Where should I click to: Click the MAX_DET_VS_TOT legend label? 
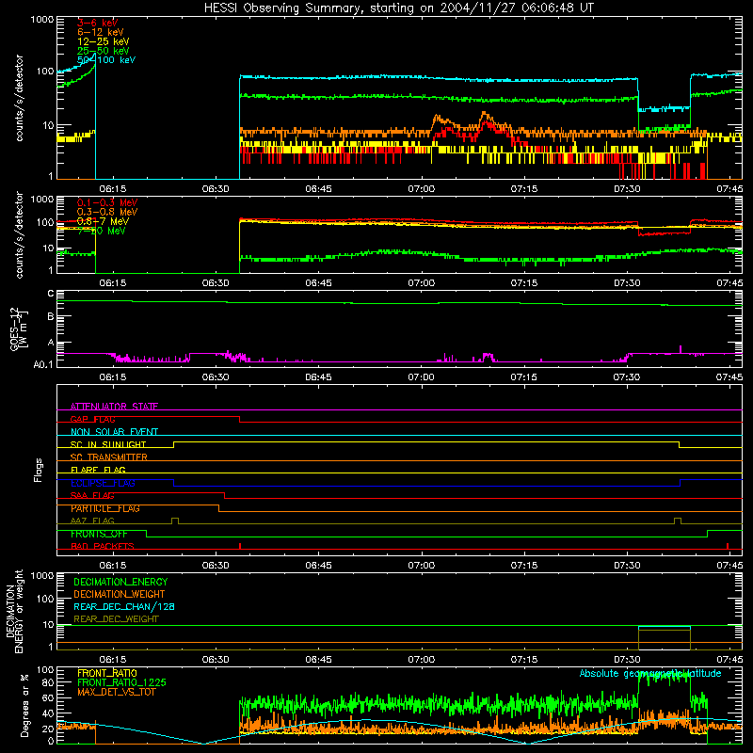tap(117, 692)
